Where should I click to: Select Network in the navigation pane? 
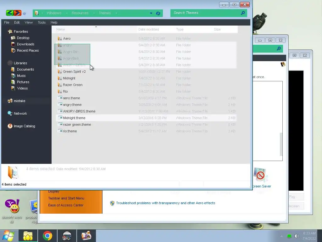tap(20, 113)
